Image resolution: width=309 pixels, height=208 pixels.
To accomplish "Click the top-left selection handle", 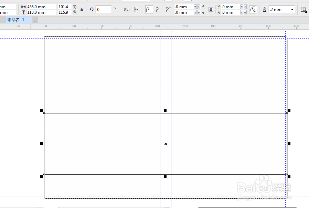I will tap(41, 110).
